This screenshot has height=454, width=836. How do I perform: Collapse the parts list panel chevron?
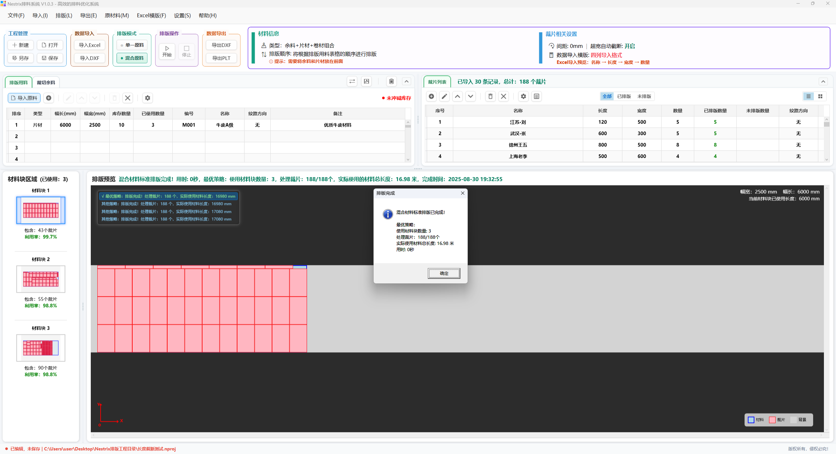pos(823,82)
